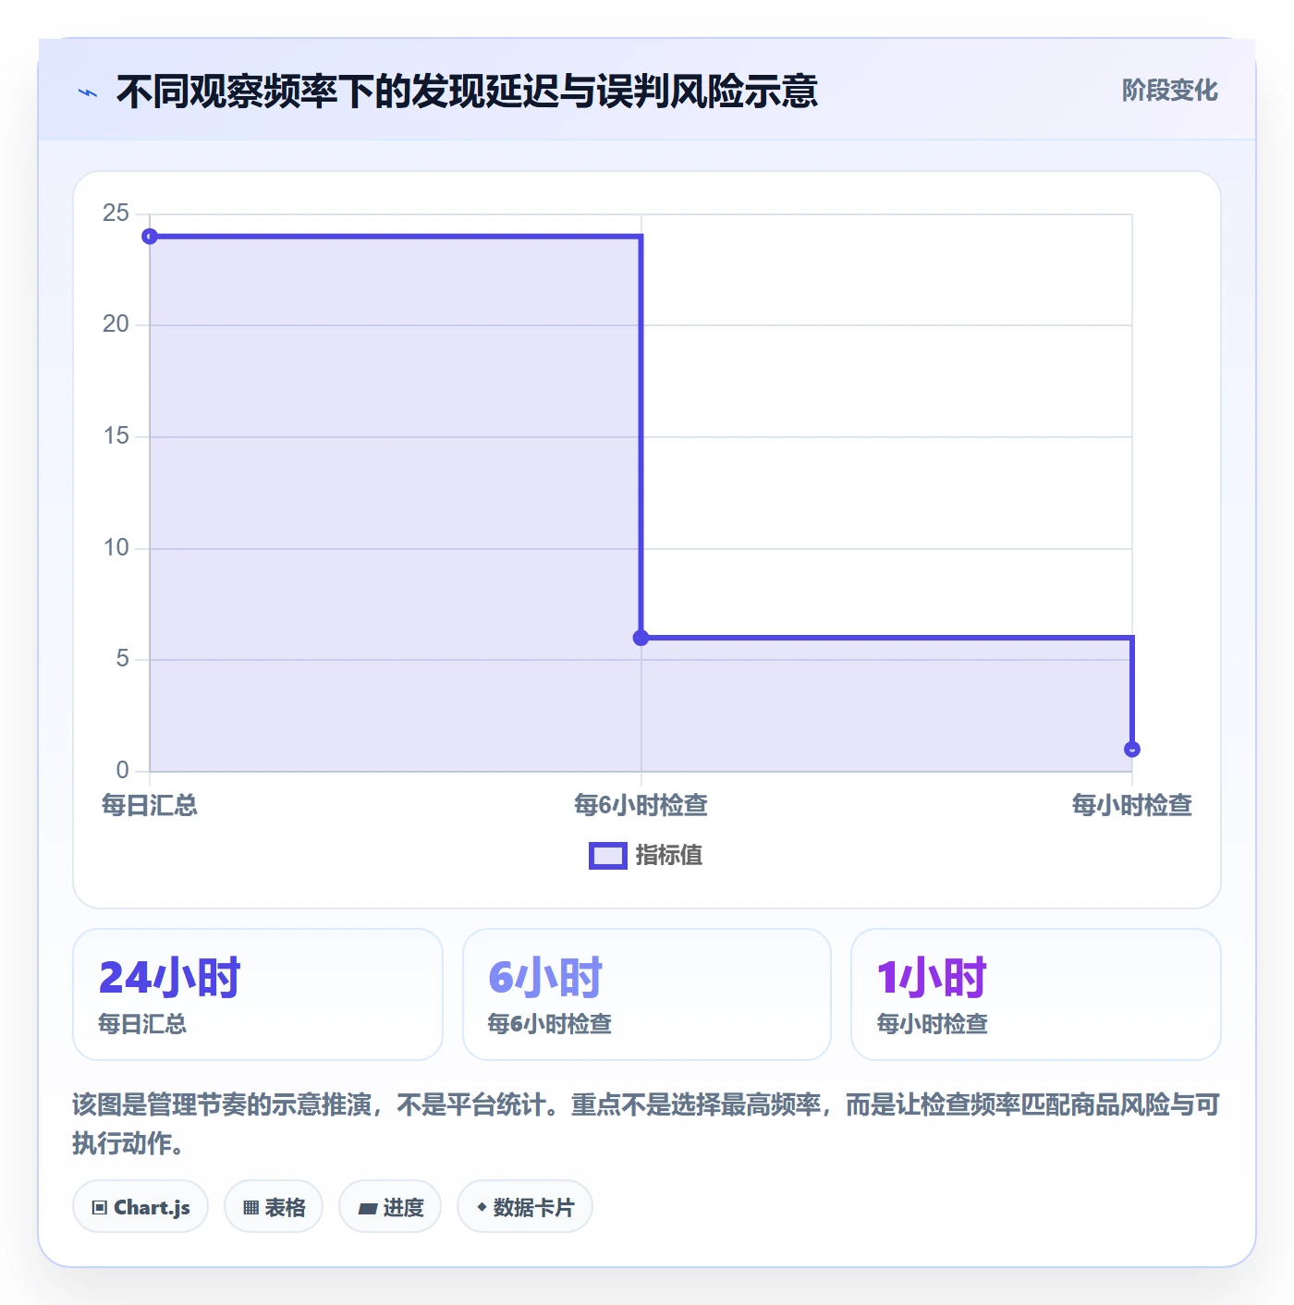Click the 每日汇总 data point on chart
This screenshot has height=1305, width=1294.
(x=150, y=237)
